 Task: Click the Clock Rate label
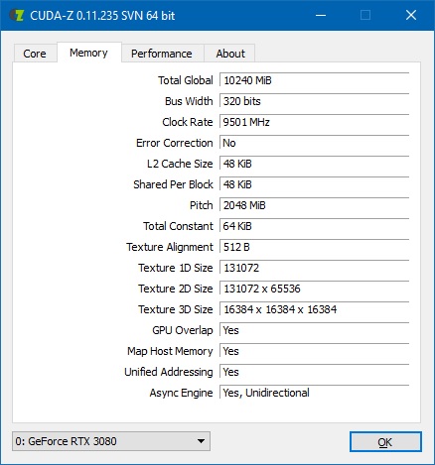(188, 122)
